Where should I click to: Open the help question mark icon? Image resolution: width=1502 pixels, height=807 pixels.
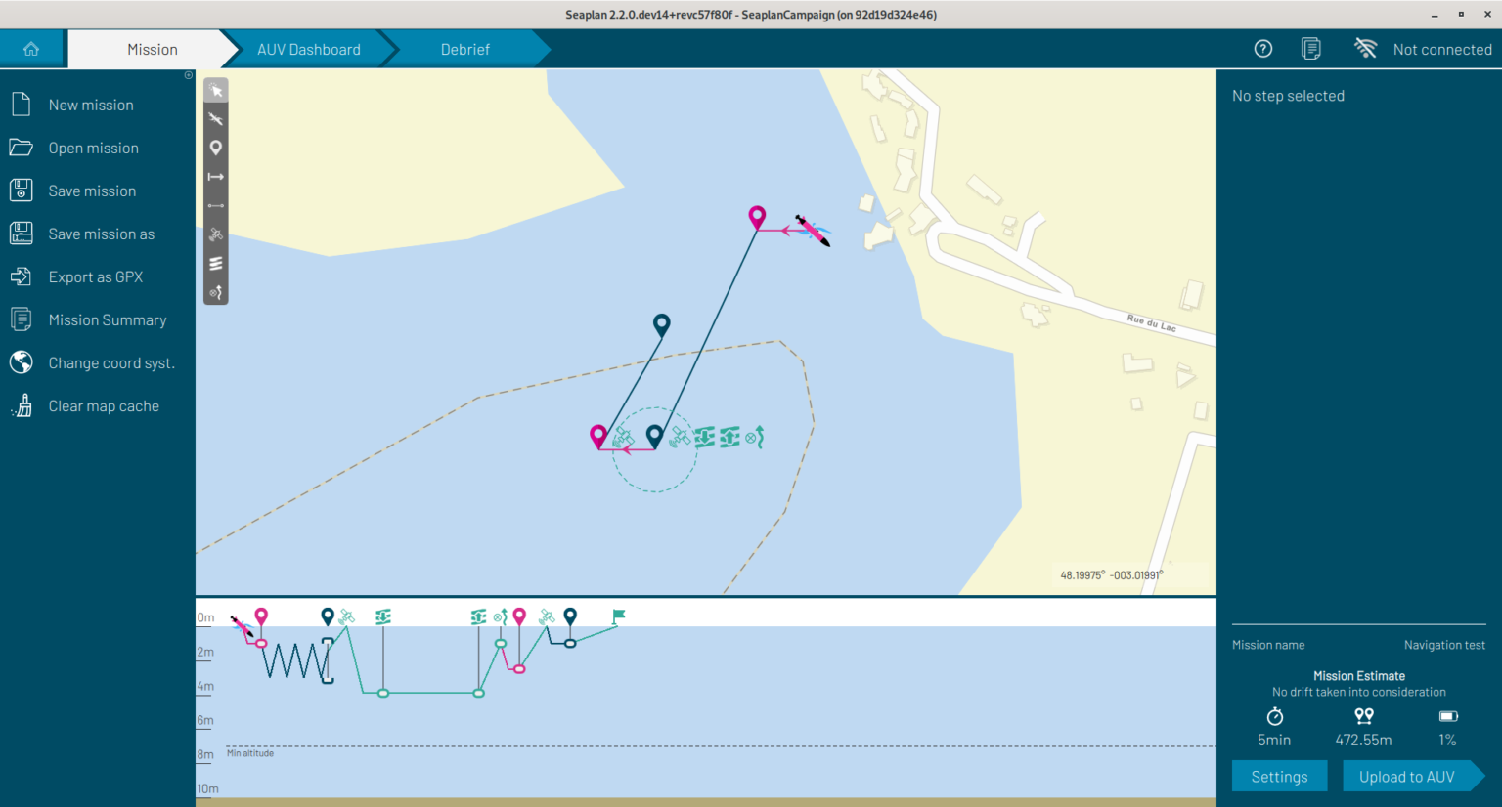pos(1263,49)
